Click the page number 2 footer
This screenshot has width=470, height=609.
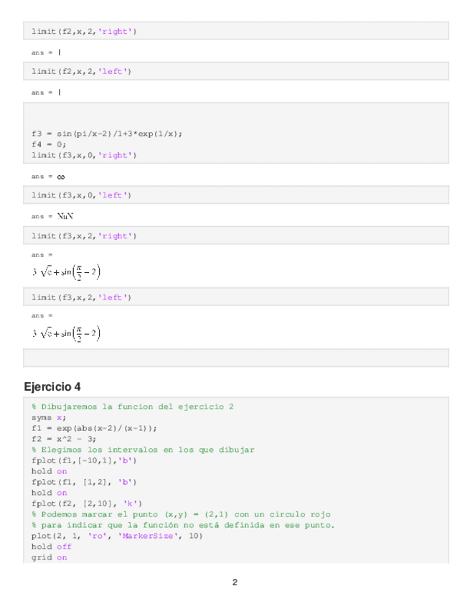[235, 582]
